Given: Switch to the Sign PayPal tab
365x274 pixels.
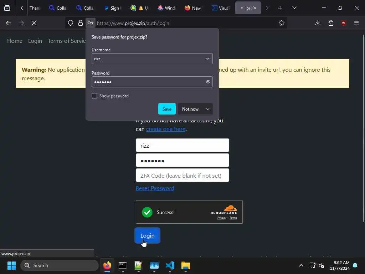Looking at the screenshot, I should tap(113, 8).
